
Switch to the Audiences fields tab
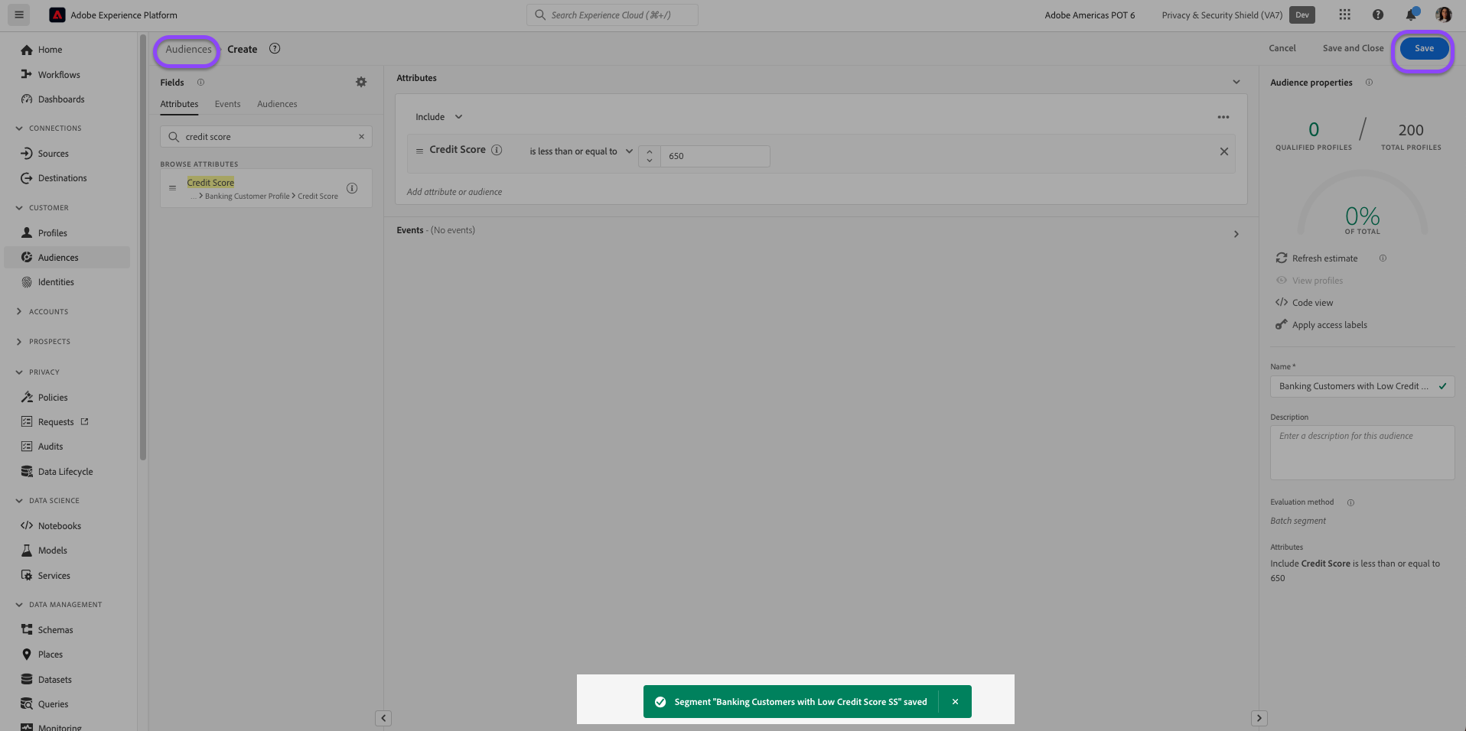tap(277, 104)
